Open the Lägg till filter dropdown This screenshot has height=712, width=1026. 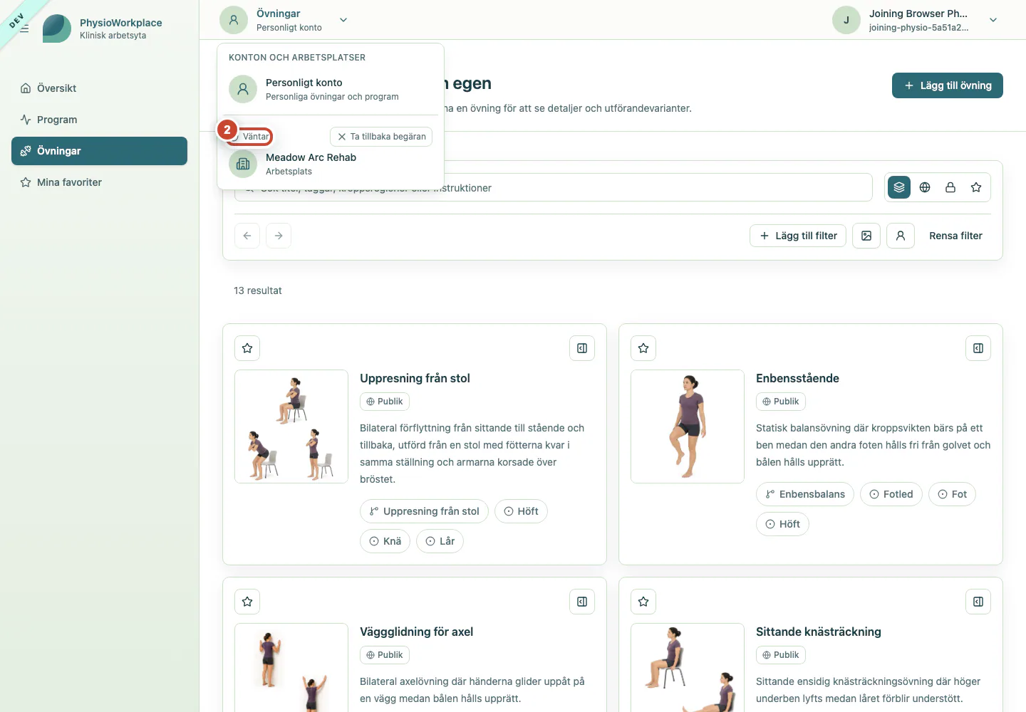798,236
